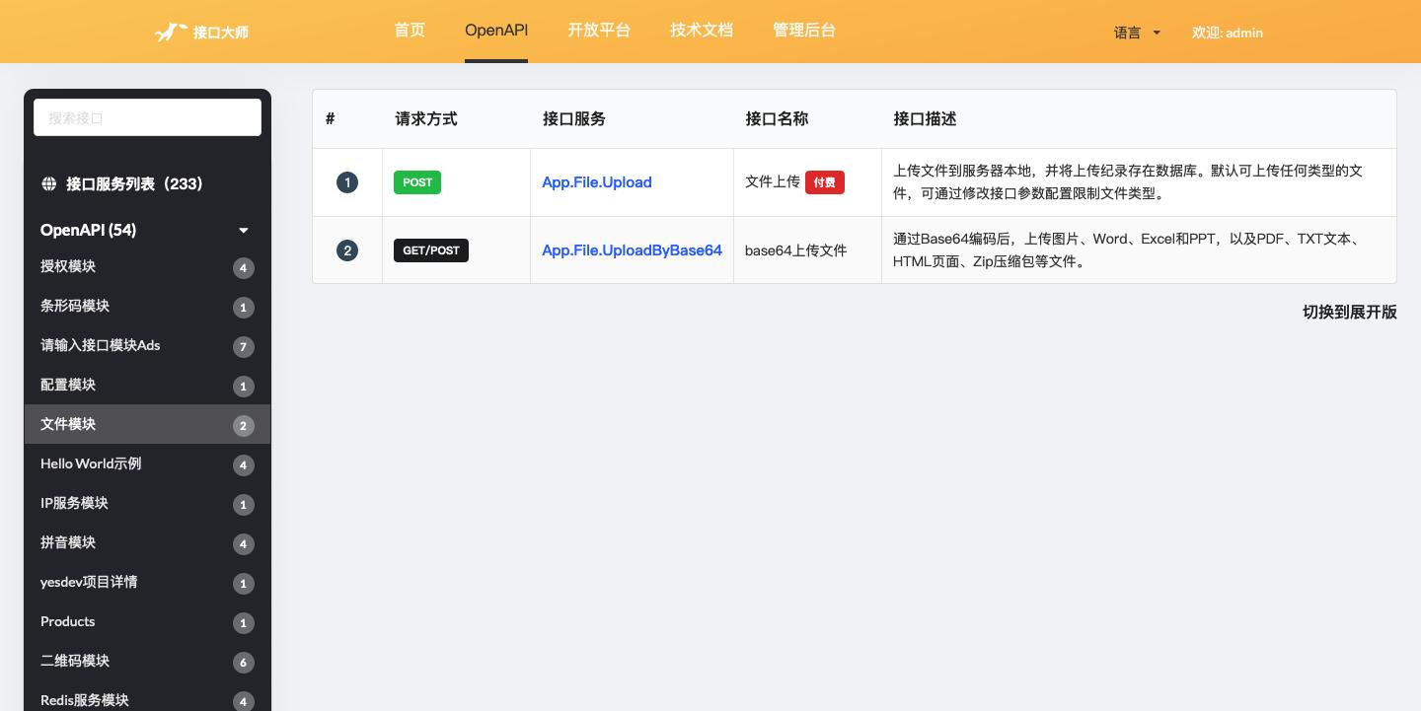Image resolution: width=1421 pixels, height=711 pixels.
Task: Click the 接口大师 logo icon
Action: [170, 32]
